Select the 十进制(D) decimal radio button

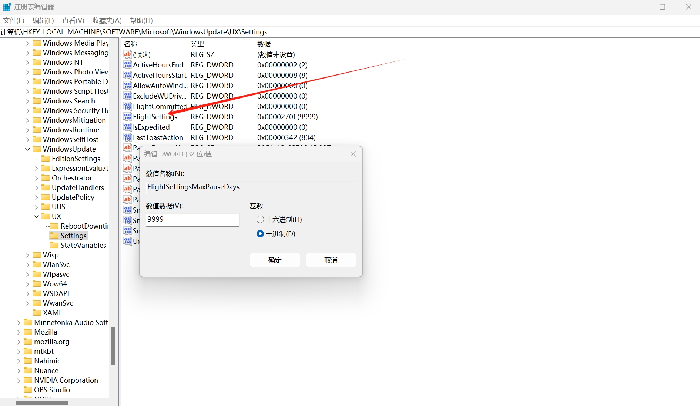click(x=260, y=234)
